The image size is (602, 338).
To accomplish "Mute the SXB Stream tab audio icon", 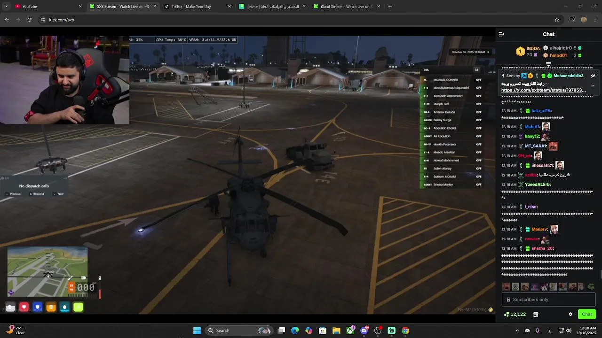I will pyautogui.click(x=147, y=7).
